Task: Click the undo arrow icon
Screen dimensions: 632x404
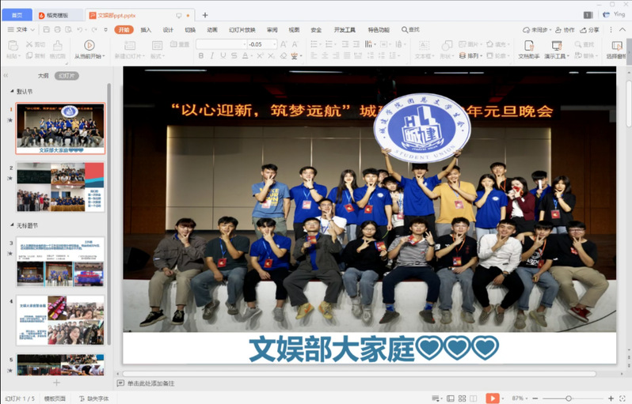Action: pos(81,30)
